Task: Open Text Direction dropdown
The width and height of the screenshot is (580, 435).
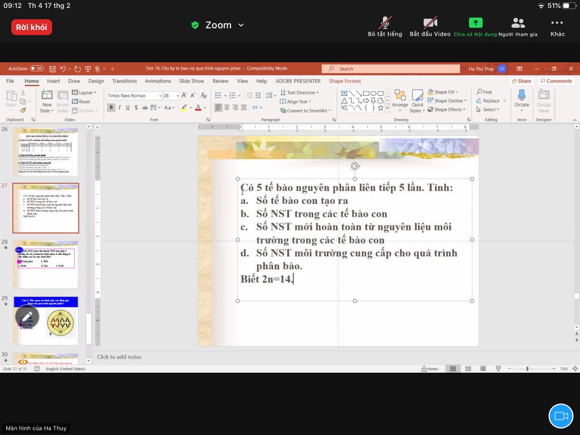Action: 300,92
